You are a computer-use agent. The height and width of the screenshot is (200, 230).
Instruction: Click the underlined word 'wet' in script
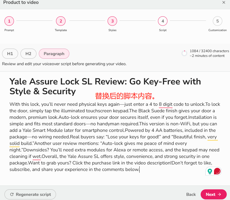pos(36,156)
